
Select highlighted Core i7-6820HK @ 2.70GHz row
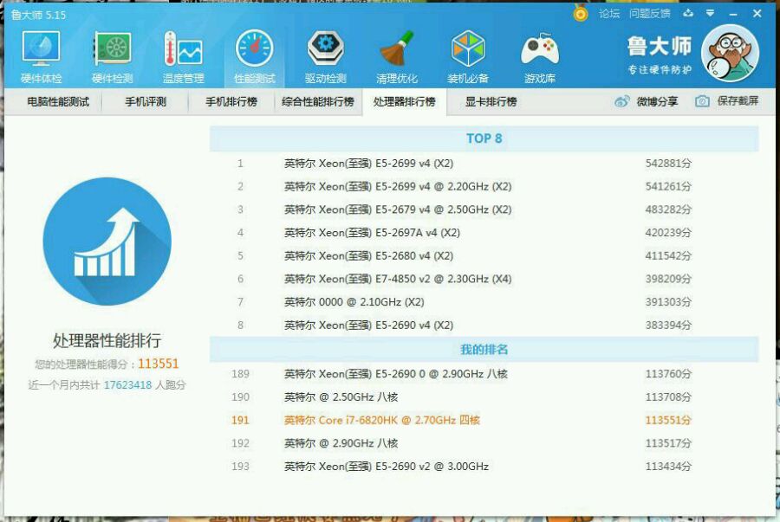pos(484,420)
